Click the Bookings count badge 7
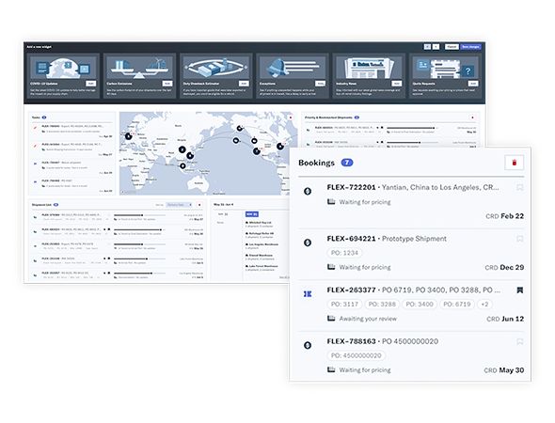 click(347, 163)
